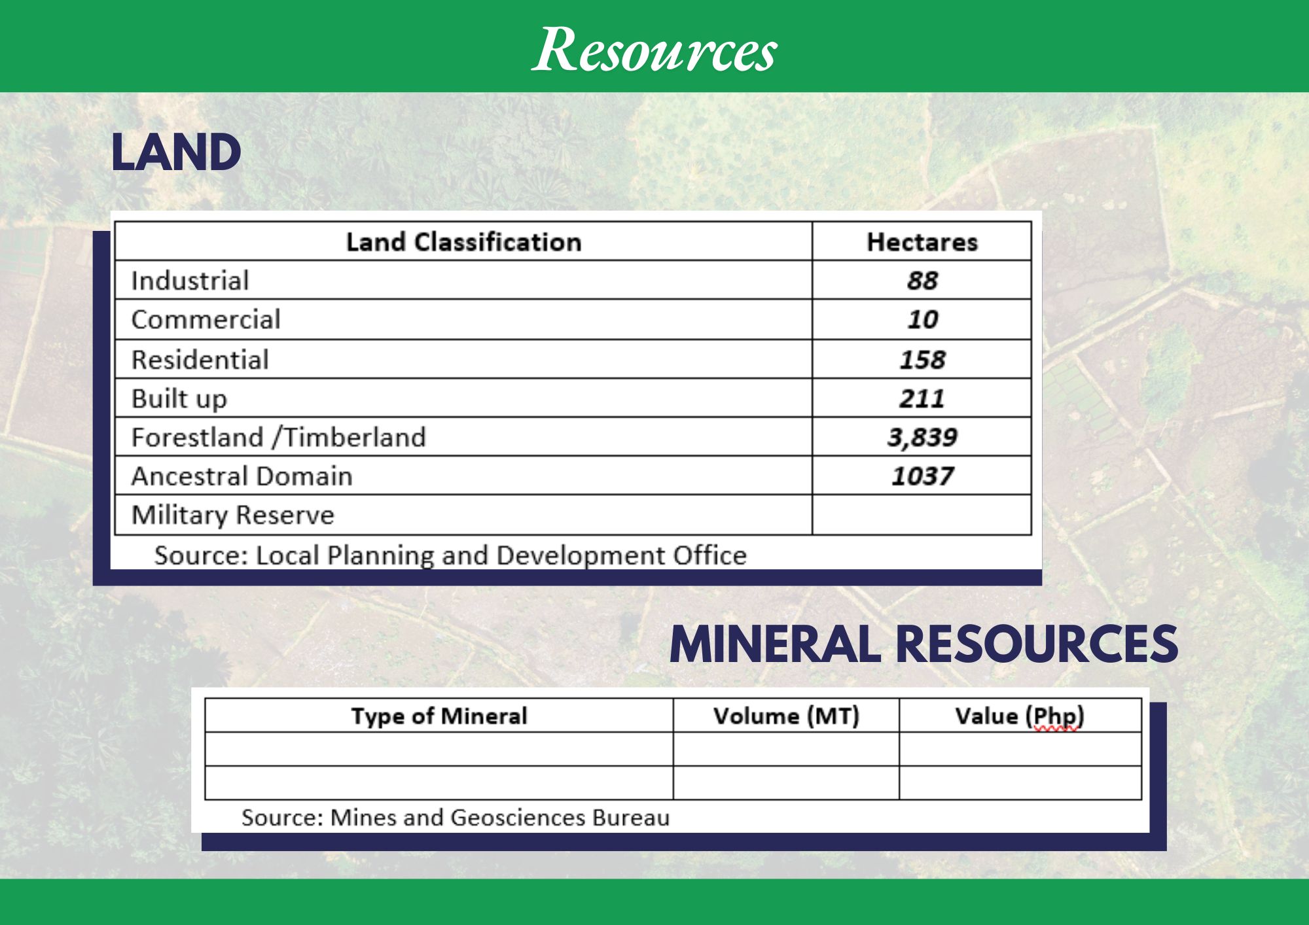Click the 'Type of Mineral' column header
The image size is (1309, 925).
(439, 716)
